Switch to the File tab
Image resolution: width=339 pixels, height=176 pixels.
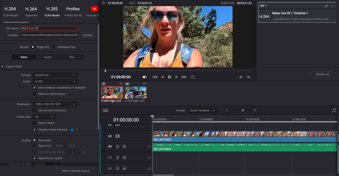click(x=71, y=57)
